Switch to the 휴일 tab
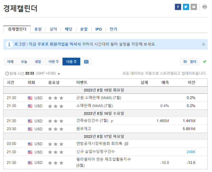The width and height of the screenshot is (212, 172). click(38, 29)
